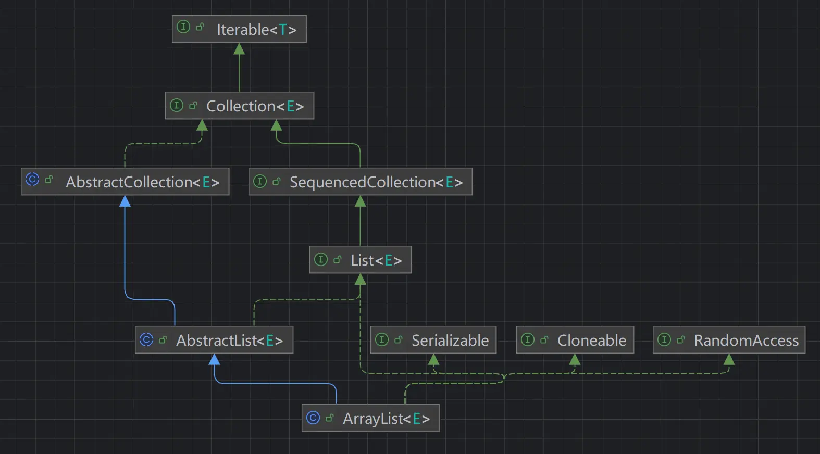Select the AbstractCollection<E> class node
Image resolution: width=820 pixels, height=454 pixels.
coord(125,181)
